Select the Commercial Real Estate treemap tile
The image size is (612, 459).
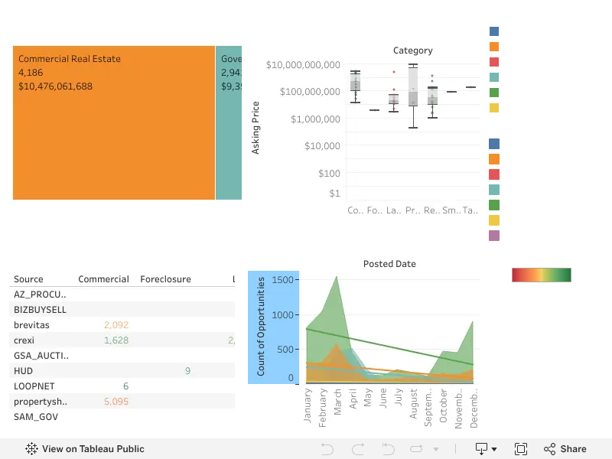coord(114,122)
